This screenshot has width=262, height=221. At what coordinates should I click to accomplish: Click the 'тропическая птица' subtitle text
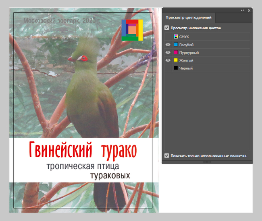click(83, 166)
